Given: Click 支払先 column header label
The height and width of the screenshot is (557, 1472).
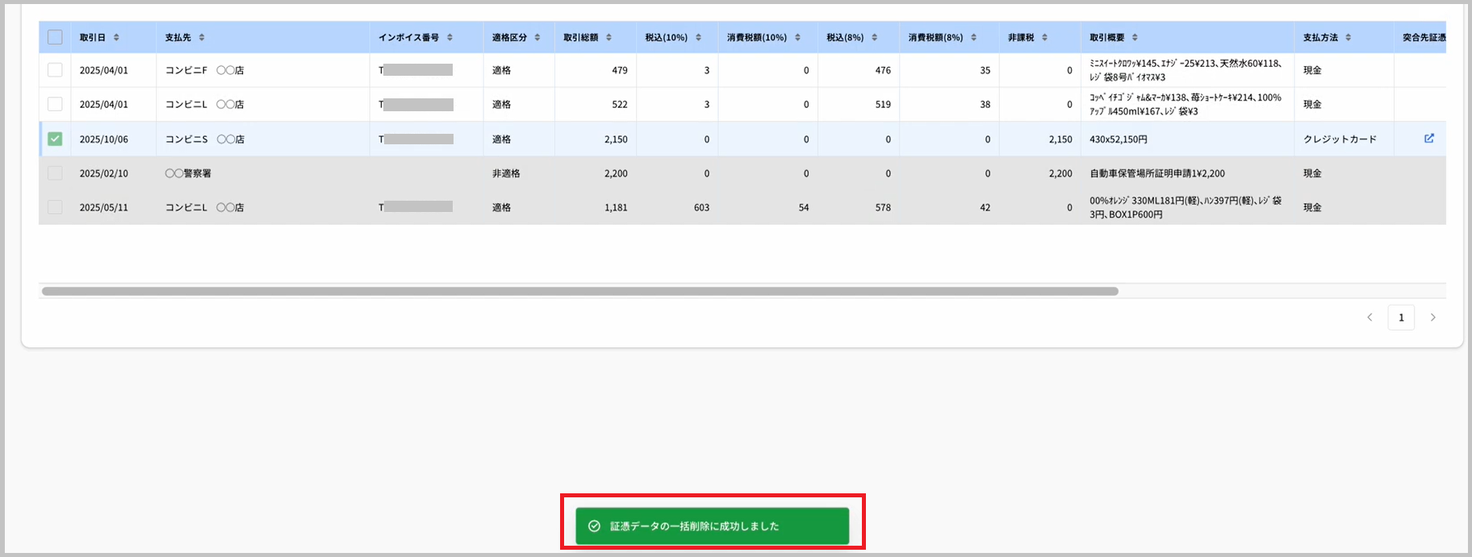Looking at the screenshot, I should (x=178, y=38).
